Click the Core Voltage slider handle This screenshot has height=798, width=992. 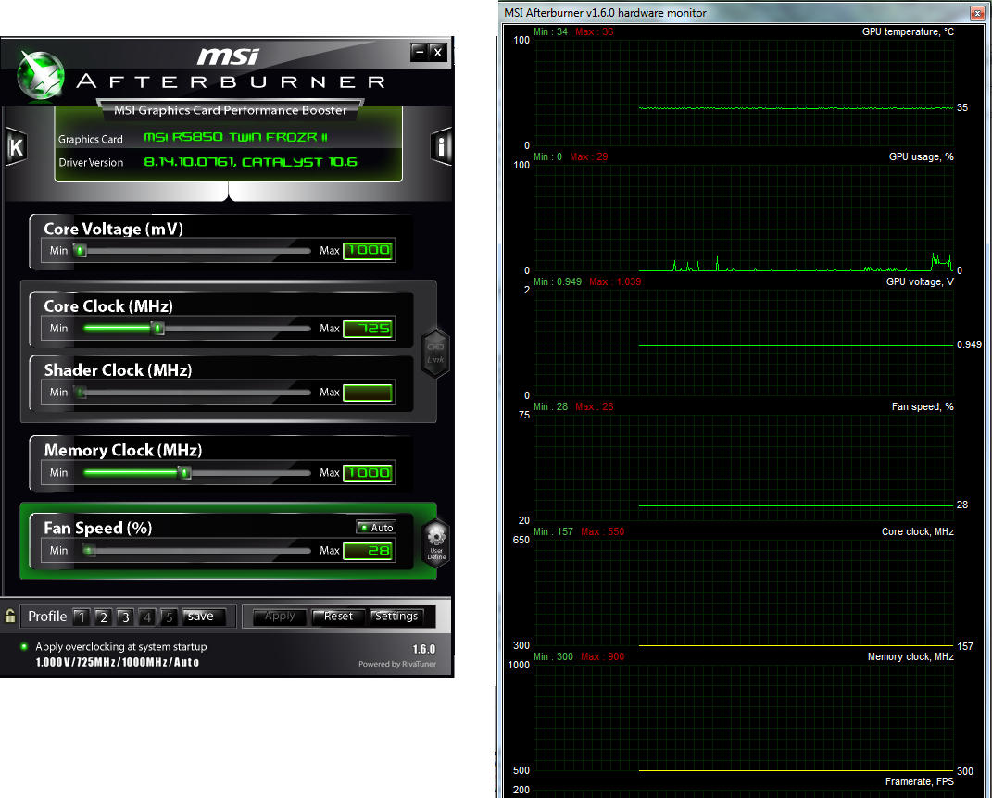point(80,250)
